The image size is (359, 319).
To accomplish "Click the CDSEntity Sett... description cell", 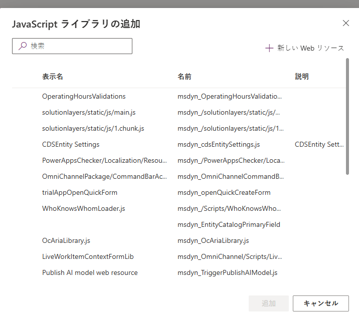I will click(319, 145).
